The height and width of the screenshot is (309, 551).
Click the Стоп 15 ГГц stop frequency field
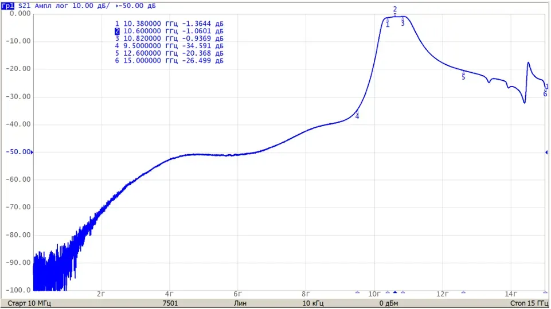point(529,303)
